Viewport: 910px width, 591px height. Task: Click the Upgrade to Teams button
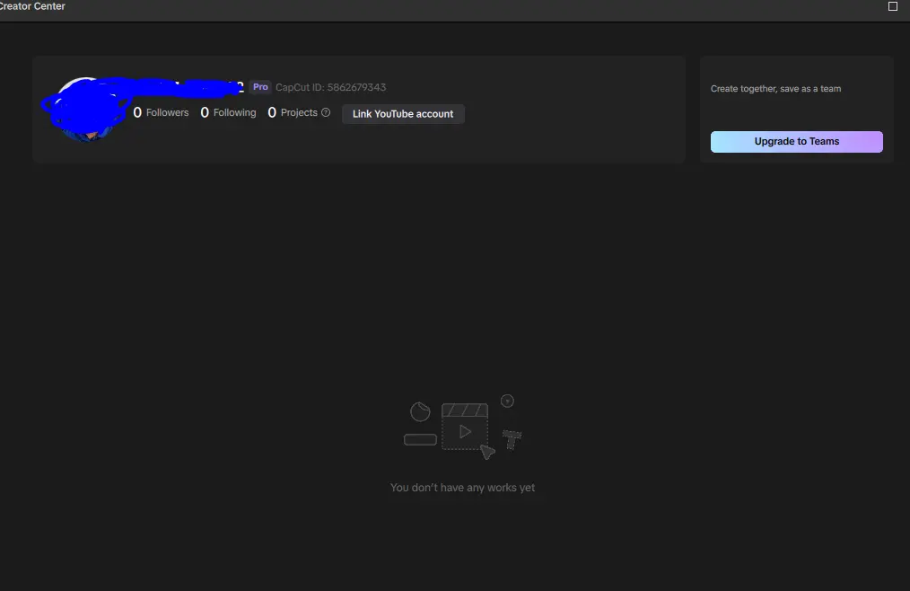click(x=796, y=141)
